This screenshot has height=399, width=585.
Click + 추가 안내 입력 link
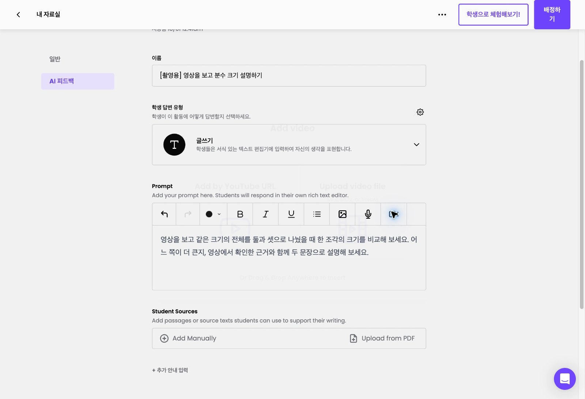(170, 370)
